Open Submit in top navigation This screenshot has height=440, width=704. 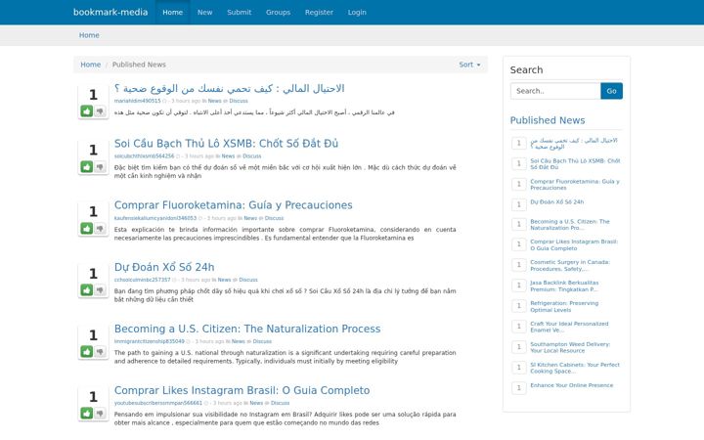tap(239, 12)
